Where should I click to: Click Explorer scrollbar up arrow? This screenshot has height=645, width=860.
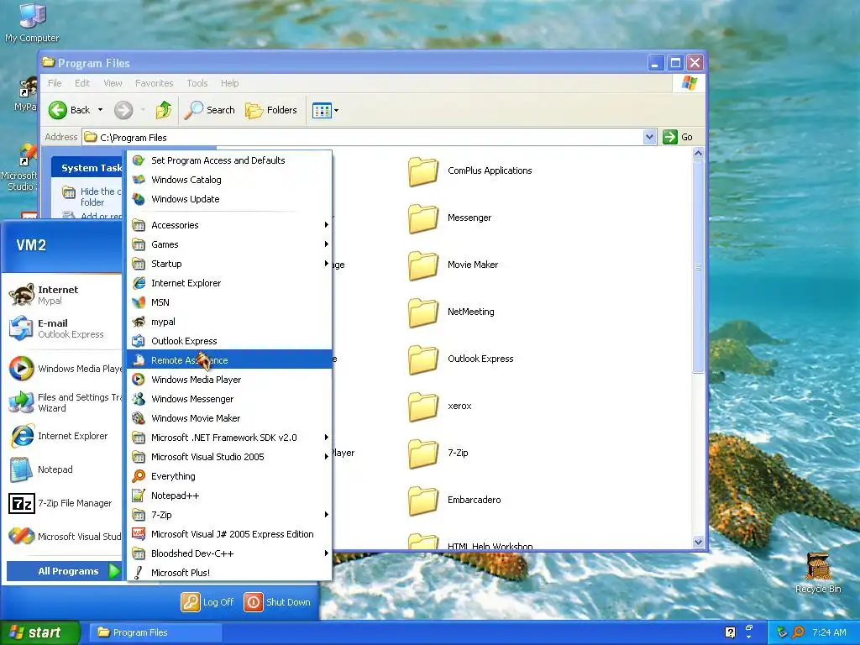point(698,154)
